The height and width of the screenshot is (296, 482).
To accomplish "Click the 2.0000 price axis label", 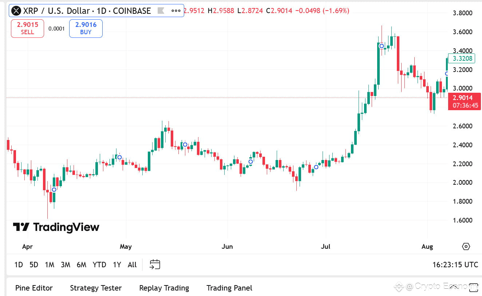I will [x=462, y=183].
